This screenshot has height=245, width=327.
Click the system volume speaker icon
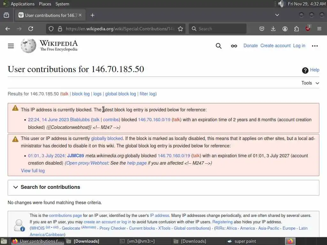[281, 4]
